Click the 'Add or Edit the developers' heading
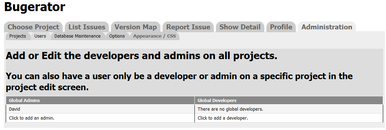Viewport: 386px width, 130px height. pos(141,56)
